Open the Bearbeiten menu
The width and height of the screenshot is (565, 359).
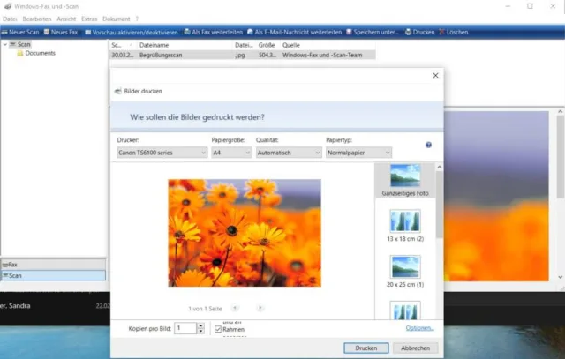coord(38,19)
